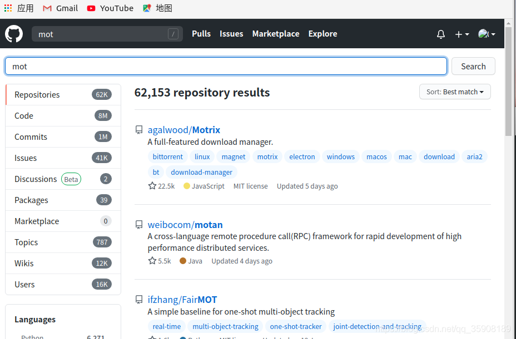Viewport: 516px width, 339px height.
Task: Select Marketplace filter in sidebar
Action: click(63, 221)
